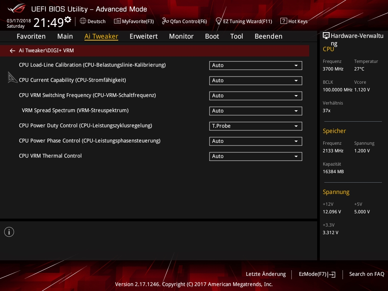Image resolution: width=388 pixels, height=291 pixels.
Task: Click Letzte Änderung button
Action: (x=266, y=274)
